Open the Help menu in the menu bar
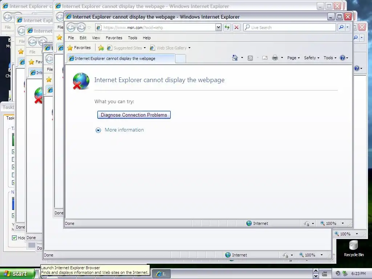The image size is (372, 279). (x=146, y=38)
